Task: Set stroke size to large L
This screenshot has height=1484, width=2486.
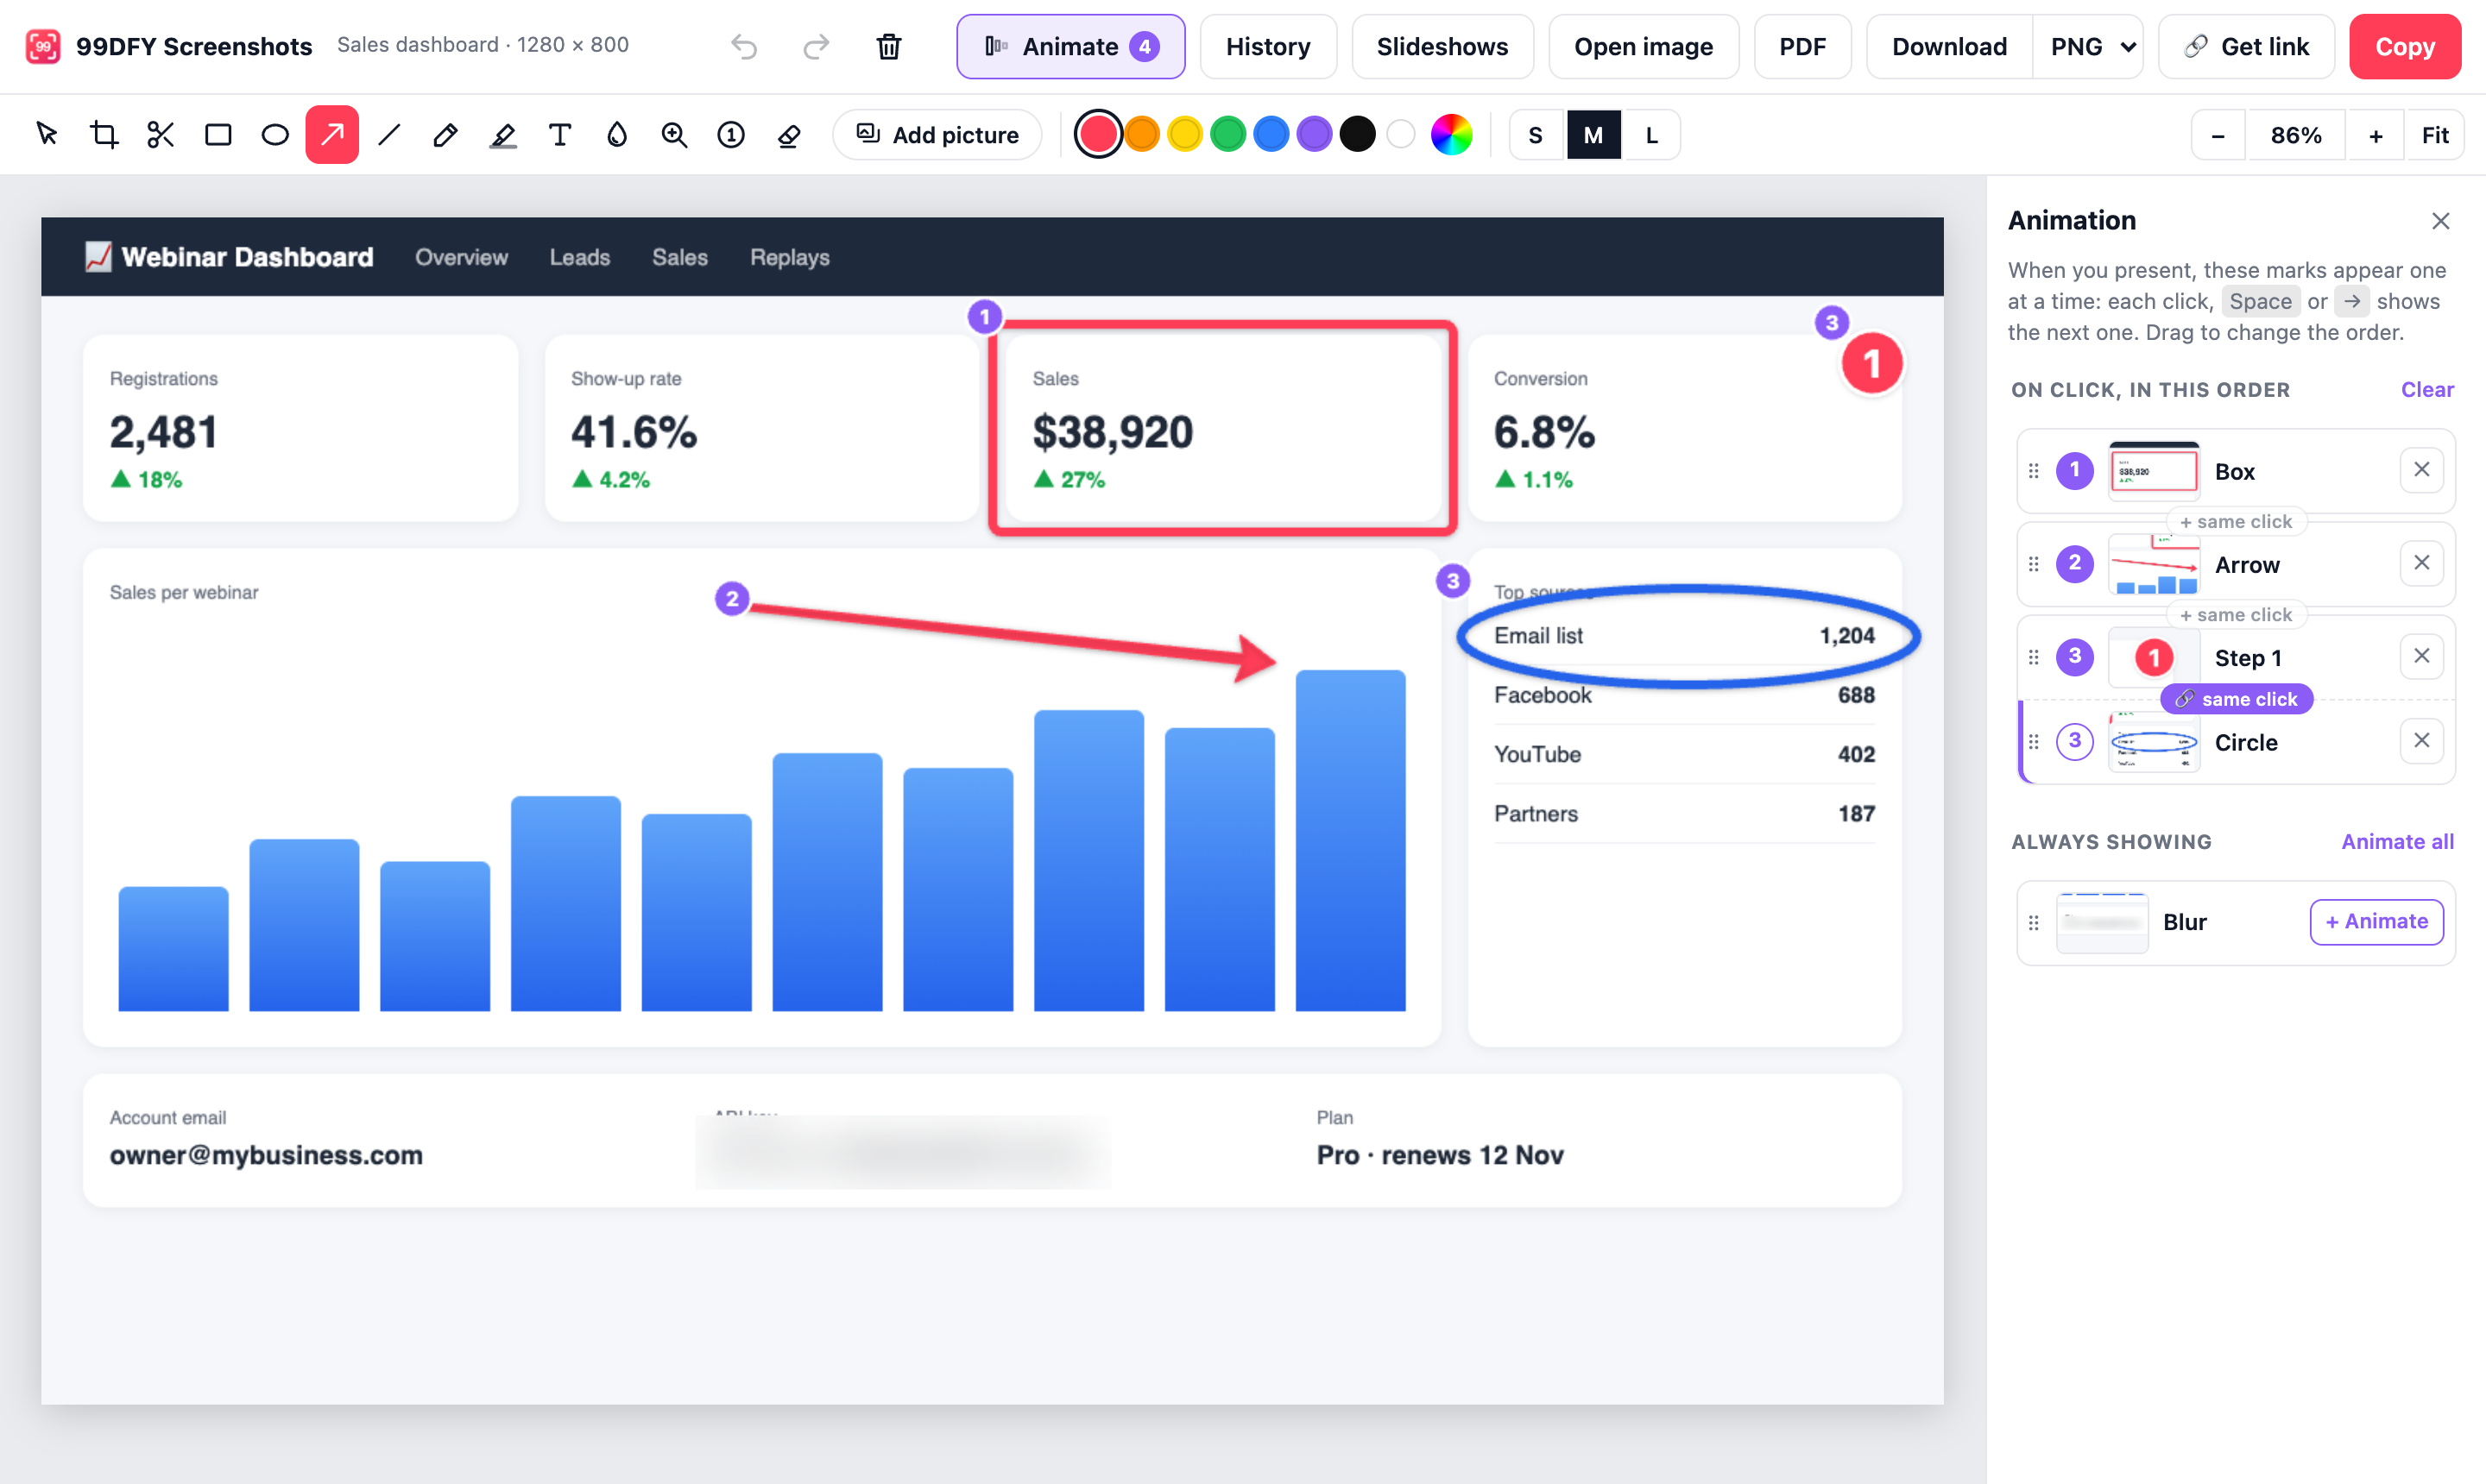Action: coord(1651,135)
